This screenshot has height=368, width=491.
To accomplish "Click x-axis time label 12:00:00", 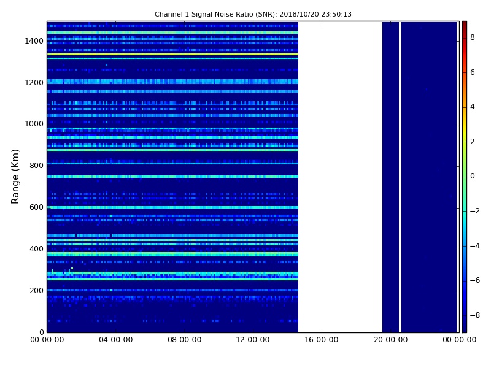I will pos(253,340).
